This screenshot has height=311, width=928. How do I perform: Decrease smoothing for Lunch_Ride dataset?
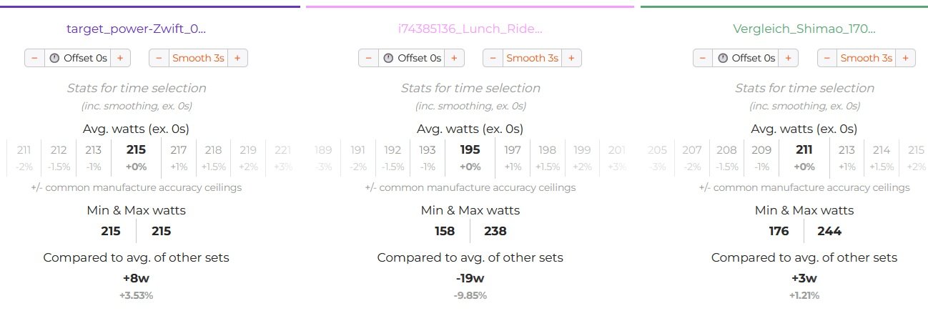click(493, 58)
